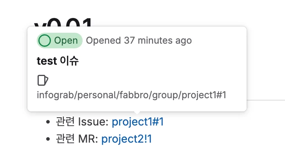
Task: Click the "관련 Issue:" label text
Action: [x=82, y=122]
